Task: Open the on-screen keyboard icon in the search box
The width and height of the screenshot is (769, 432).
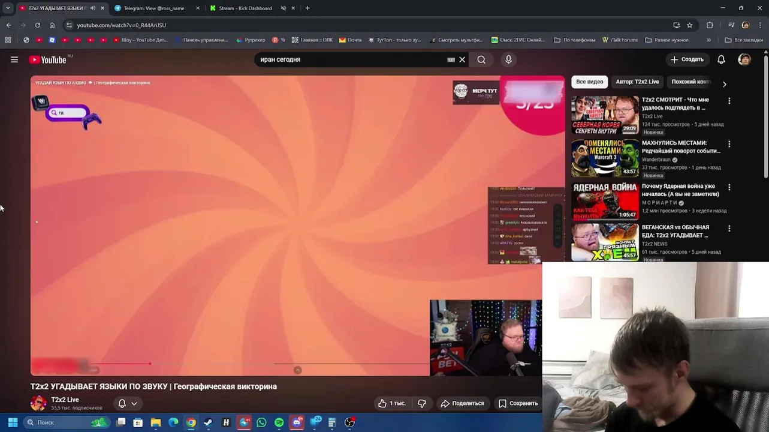Action: pyautogui.click(x=451, y=59)
